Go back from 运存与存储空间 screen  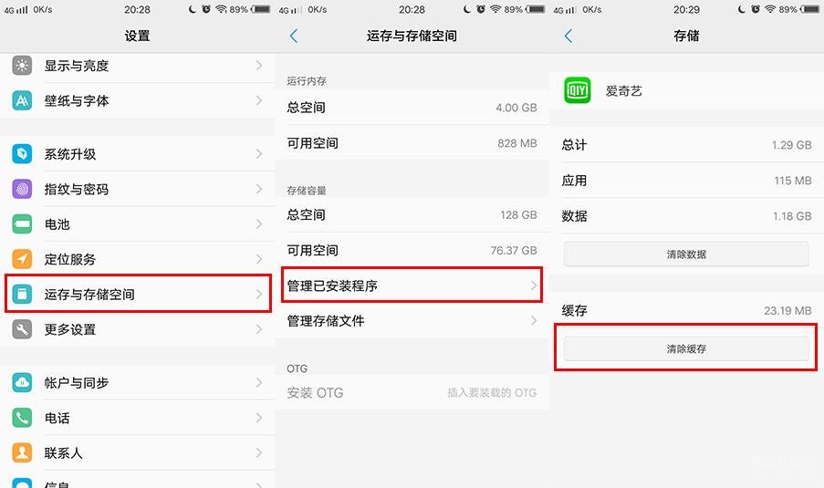pyautogui.click(x=294, y=36)
